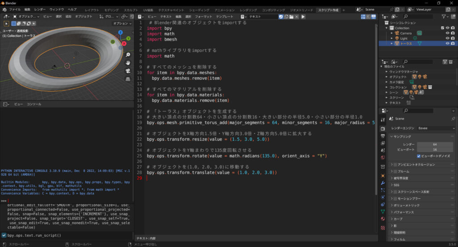Hide トーラス in viewport via eye icon
This screenshot has width=458, height=247.
[x=447, y=43]
